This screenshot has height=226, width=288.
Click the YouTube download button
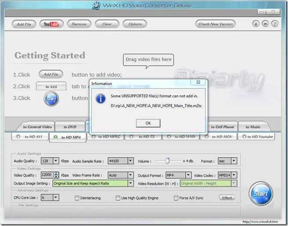[51, 24]
